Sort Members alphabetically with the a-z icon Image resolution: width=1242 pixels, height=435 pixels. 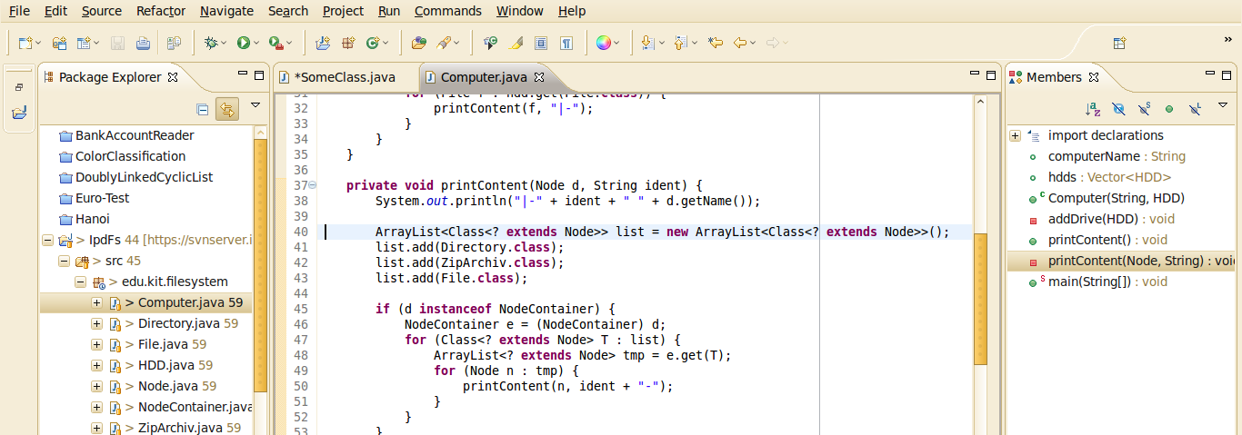click(x=1093, y=109)
